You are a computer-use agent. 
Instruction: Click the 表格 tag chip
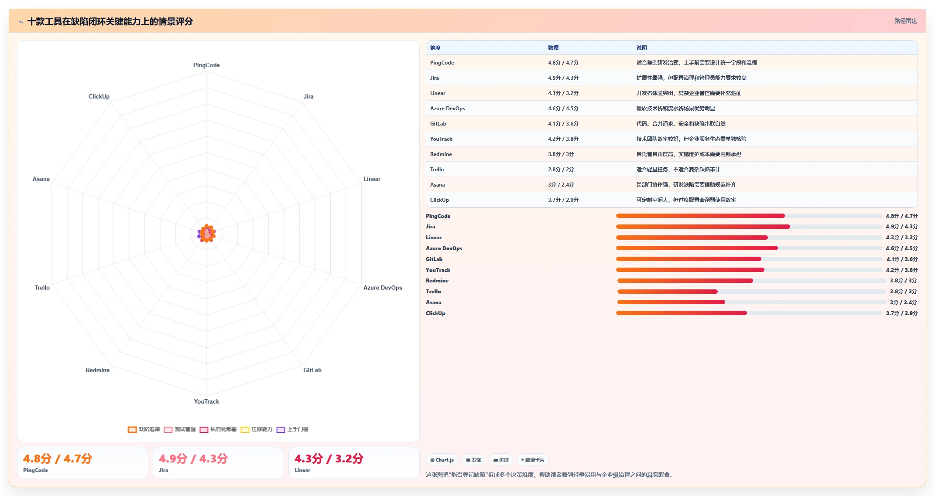point(473,460)
